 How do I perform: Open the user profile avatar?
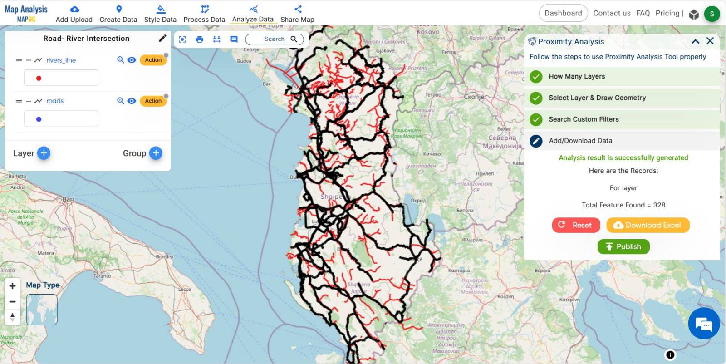(712, 14)
